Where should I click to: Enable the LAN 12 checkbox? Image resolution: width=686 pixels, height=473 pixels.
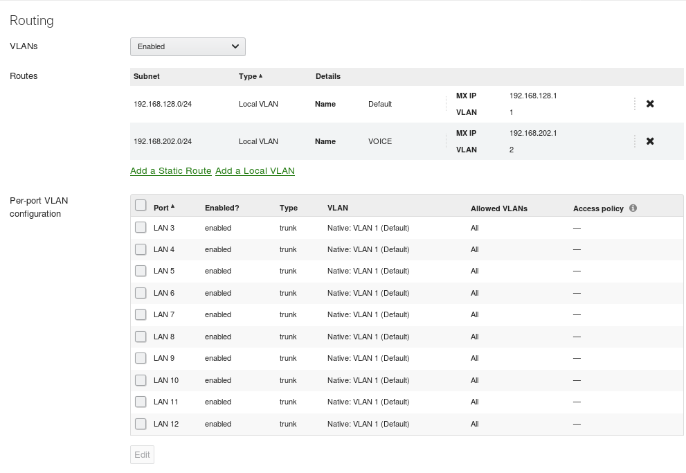pyautogui.click(x=141, y=424)
